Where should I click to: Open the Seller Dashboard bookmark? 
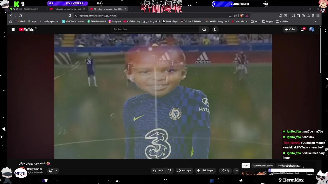(x=97, y=21)
